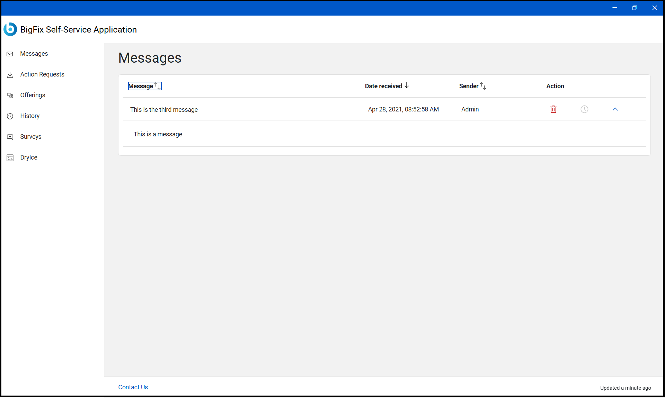Restore down the application window
The width and height of the screenshot is (665, 398).
[635, 8]
